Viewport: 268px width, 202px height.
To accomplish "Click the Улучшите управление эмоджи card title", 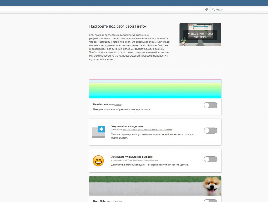I will click(x=132, y=157).
